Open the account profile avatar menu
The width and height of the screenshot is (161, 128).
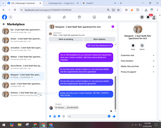coord(154,17)
